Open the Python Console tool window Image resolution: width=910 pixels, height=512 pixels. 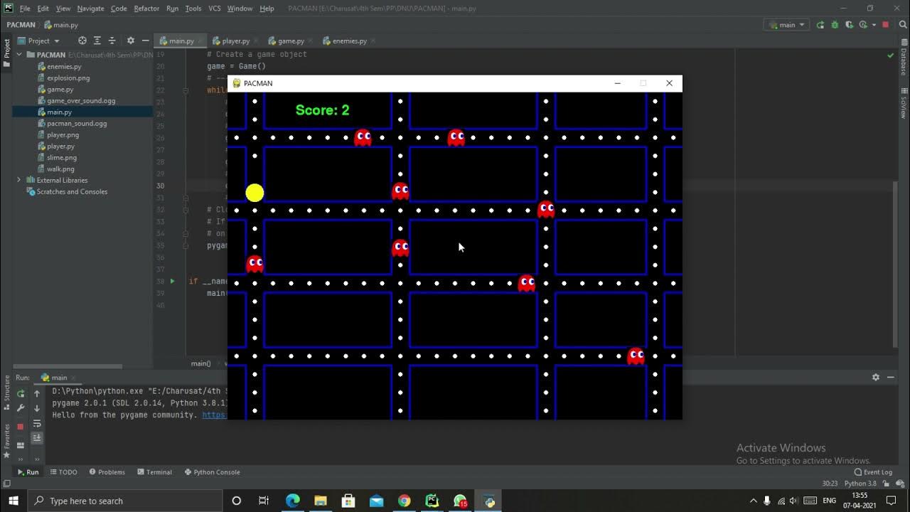[x=212, y=472]
